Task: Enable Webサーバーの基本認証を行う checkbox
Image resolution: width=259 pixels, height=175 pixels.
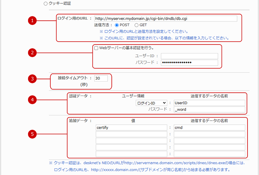Action: [x=96, y=48]
